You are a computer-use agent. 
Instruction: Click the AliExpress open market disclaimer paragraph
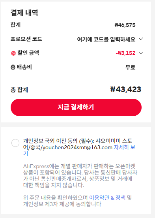pyautogui.click(x=80, y=176)
